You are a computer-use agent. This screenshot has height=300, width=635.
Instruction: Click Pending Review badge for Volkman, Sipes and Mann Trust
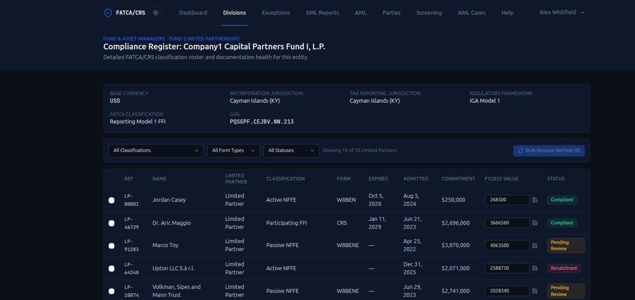click(x=566, y=291)
